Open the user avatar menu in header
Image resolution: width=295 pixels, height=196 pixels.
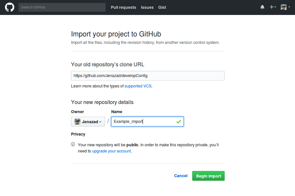[285, 7]
